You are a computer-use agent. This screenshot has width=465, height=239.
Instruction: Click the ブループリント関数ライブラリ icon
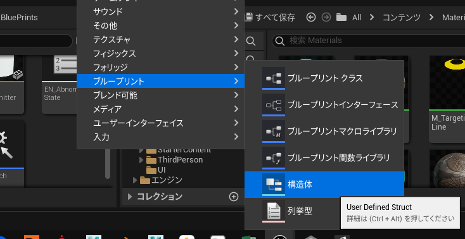coord(274,157)
